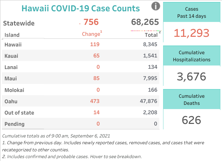Image resolution: width=222 pixels, height=161 pixels.
Task: Click the info icon beside the title
Action: coord(156,6)
